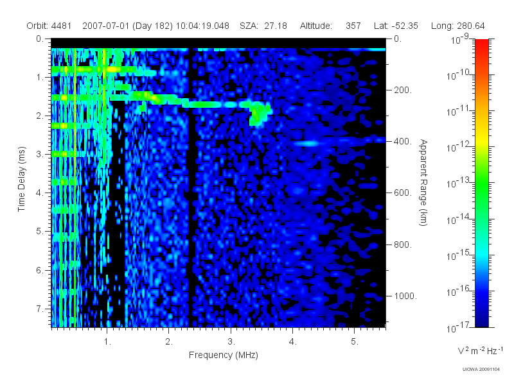514x385 pixels.
Task: Click the 'Frequency (MHz)' axis label
Action: tap(223, 355)
